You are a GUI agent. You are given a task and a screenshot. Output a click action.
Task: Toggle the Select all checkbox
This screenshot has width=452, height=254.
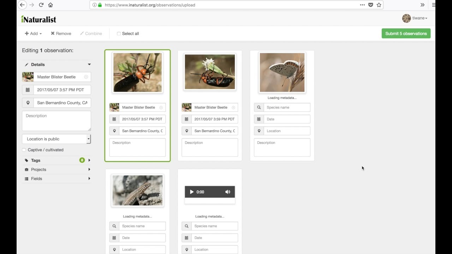(119, 34)
